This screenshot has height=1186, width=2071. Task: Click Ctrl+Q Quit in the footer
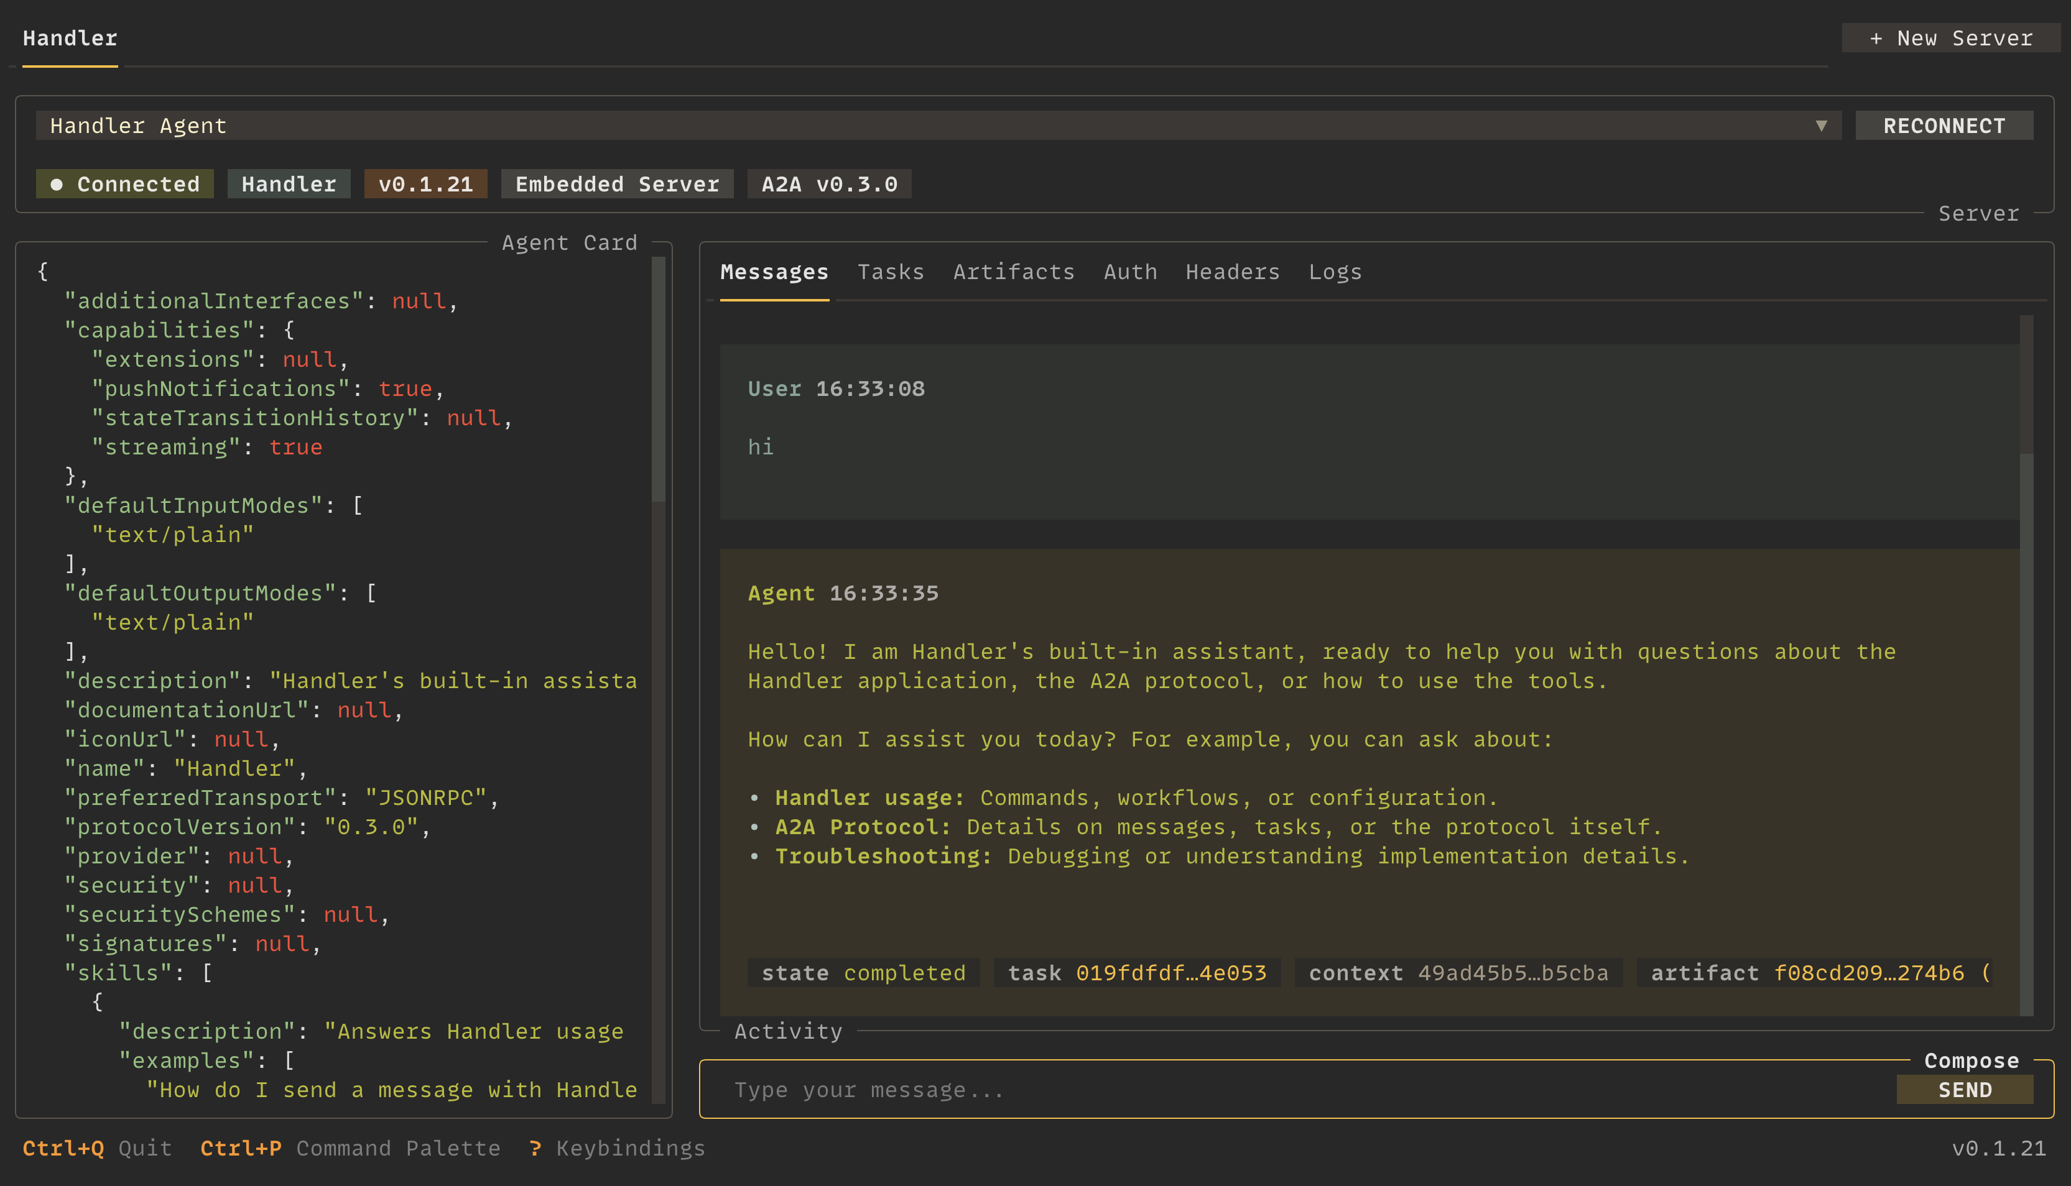coord(97,1149)
